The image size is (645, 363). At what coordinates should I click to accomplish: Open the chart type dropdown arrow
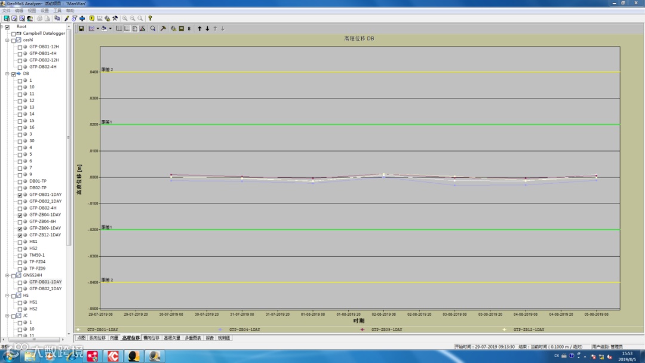(98, 29)
